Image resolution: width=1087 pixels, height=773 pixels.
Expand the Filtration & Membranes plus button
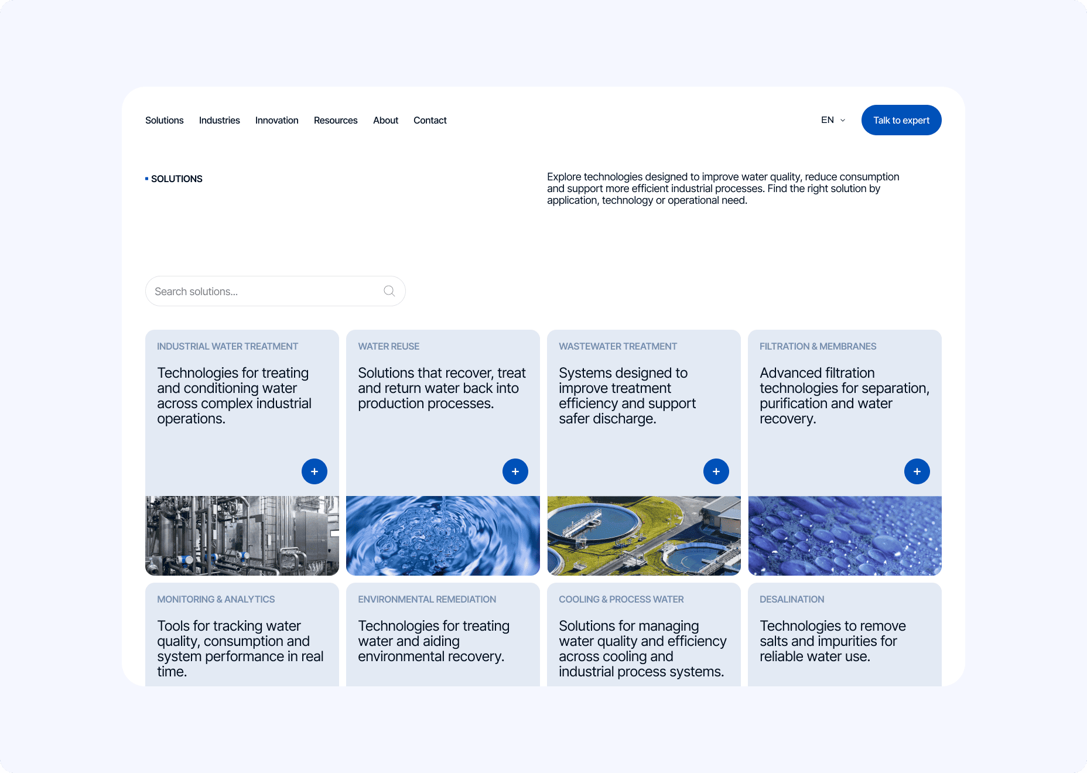917,471
